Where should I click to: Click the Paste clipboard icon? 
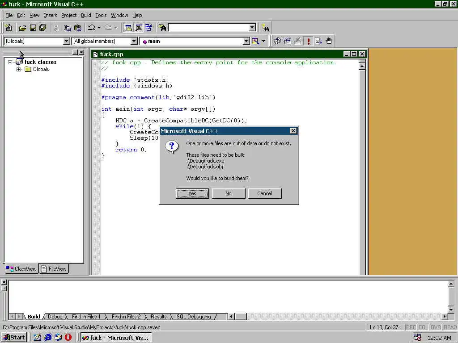click(78, 28)
